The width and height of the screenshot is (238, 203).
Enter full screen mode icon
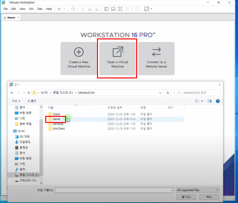coord(120,9)
